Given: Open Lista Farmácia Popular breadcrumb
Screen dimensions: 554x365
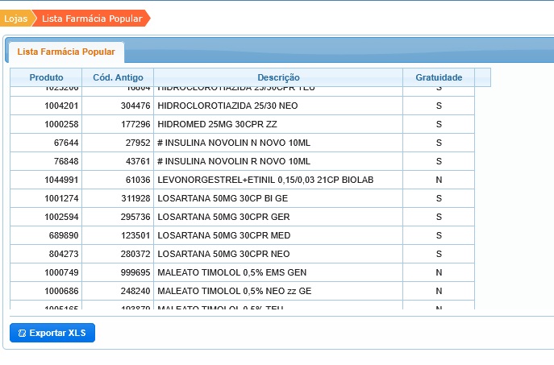Looking at the screenshot, I should click(x=91, y=18).
